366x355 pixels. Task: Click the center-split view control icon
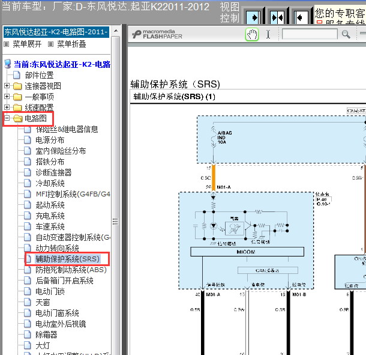click(277, 17)
